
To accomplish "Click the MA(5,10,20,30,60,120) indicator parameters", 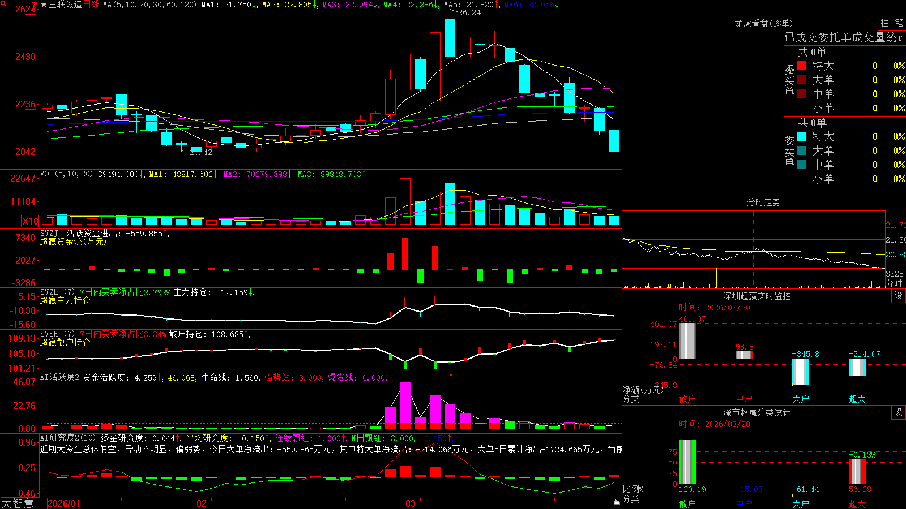I will 149,5.
